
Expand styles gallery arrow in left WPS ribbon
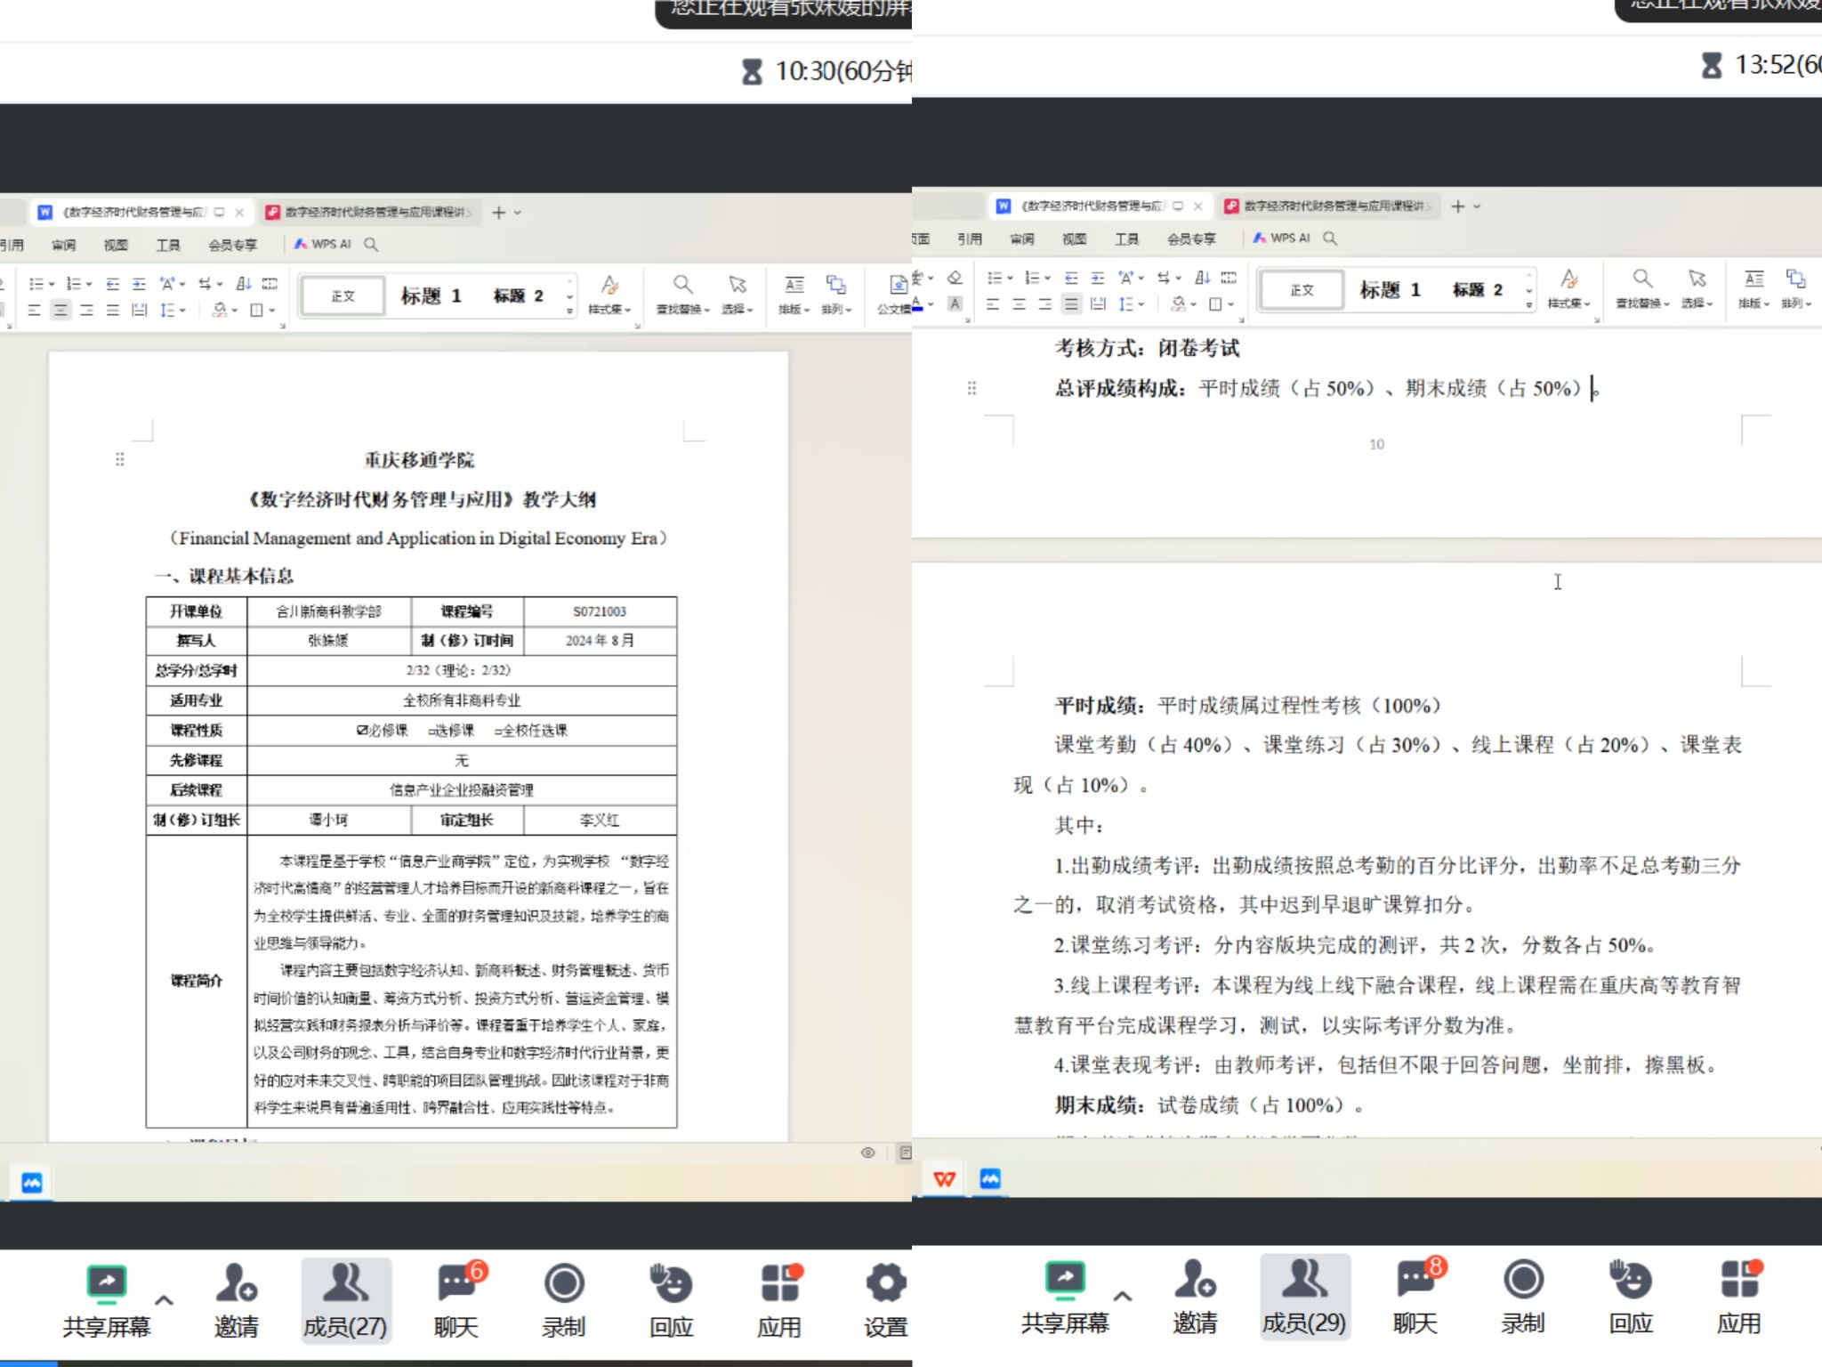point(570,311)
